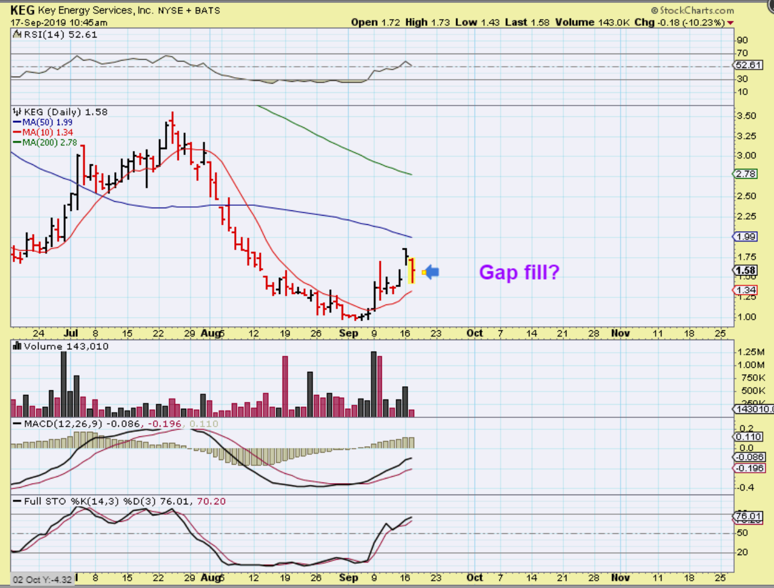Click the yellow highlighted latest price bar
Screen dimensions: 774x588
coord(411,271)
